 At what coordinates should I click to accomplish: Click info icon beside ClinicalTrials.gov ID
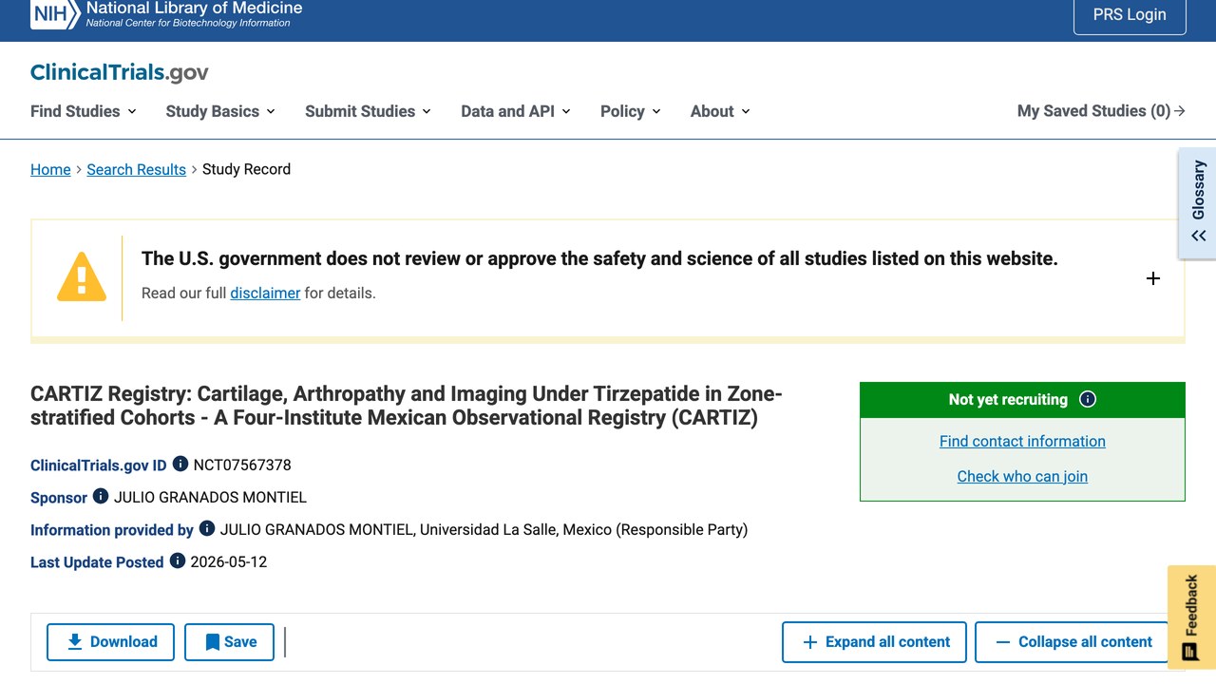point(180,465)
